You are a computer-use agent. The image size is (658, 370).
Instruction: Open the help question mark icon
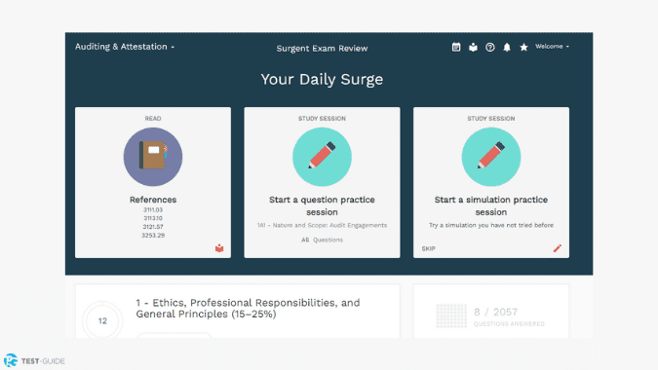pos(489,47)
